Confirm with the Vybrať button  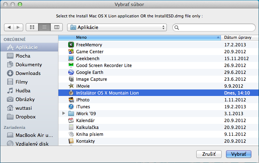click(x=238, y=154)
